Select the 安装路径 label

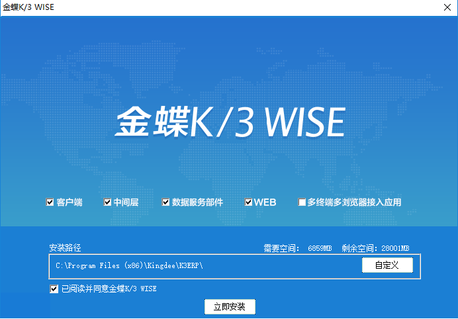click(65, 248)
